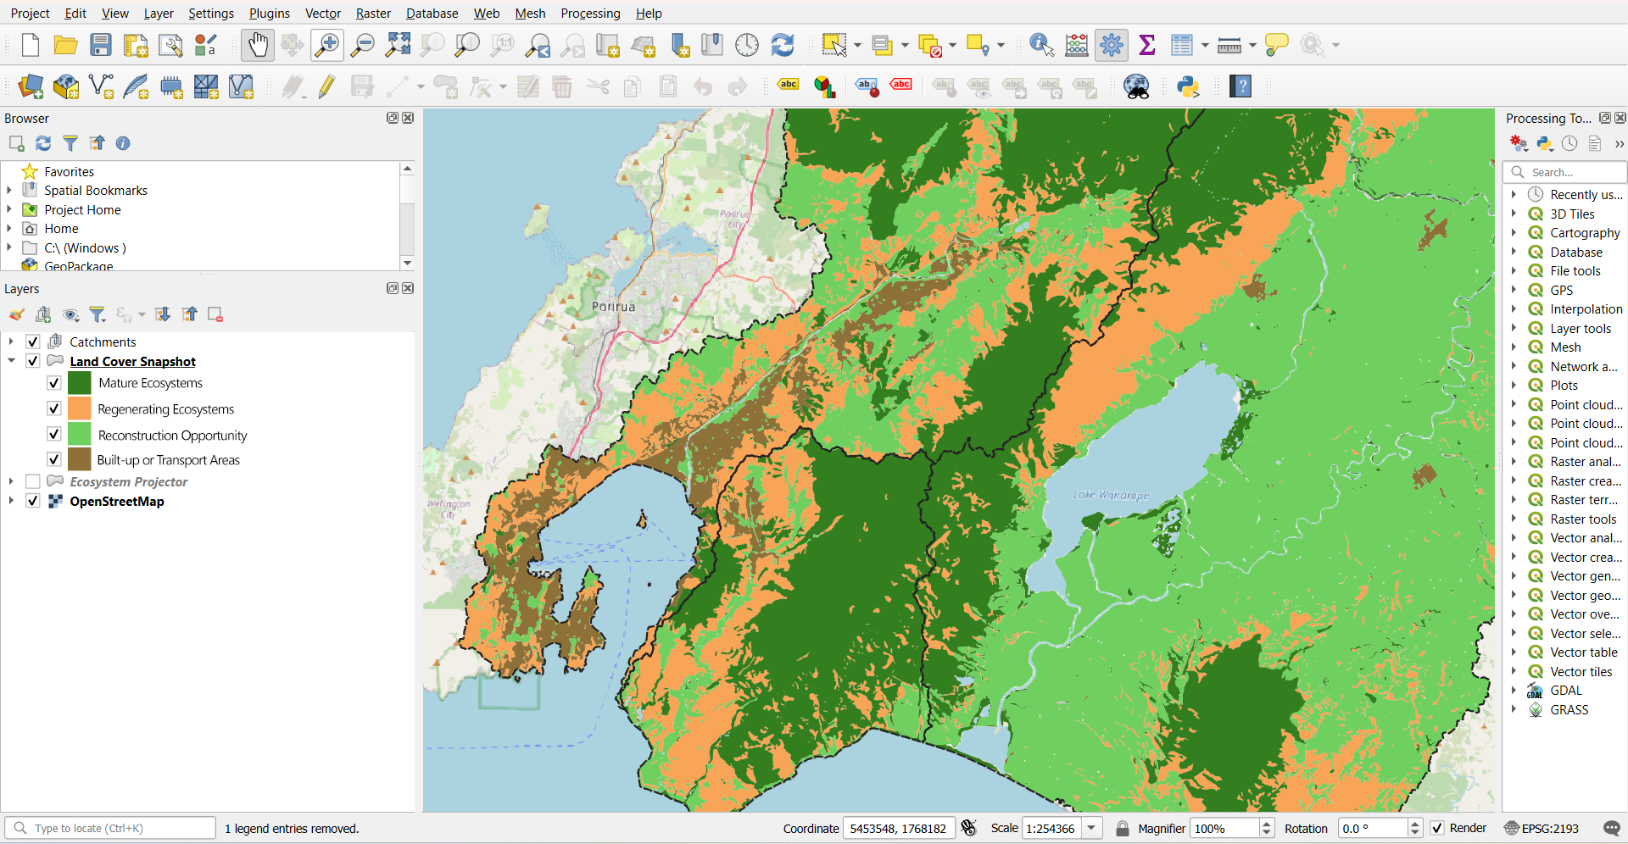Open the Identify Features tool
Viewport: 1628px width, 844px height.
[x=1040, y=45]
